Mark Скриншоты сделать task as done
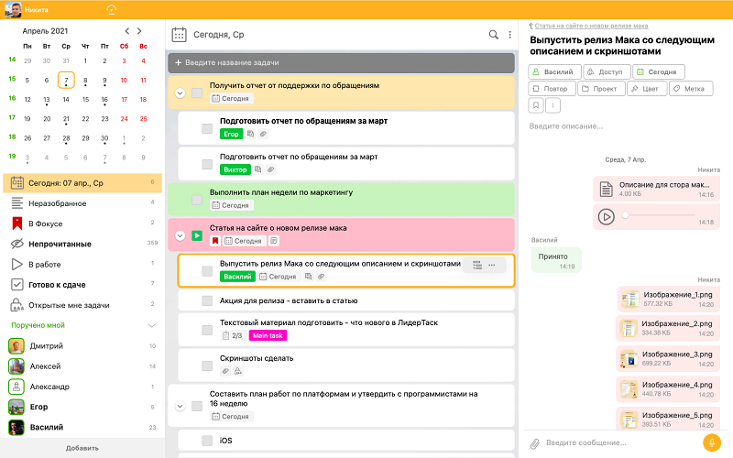 pyautogui.click(x=207, y=365)
